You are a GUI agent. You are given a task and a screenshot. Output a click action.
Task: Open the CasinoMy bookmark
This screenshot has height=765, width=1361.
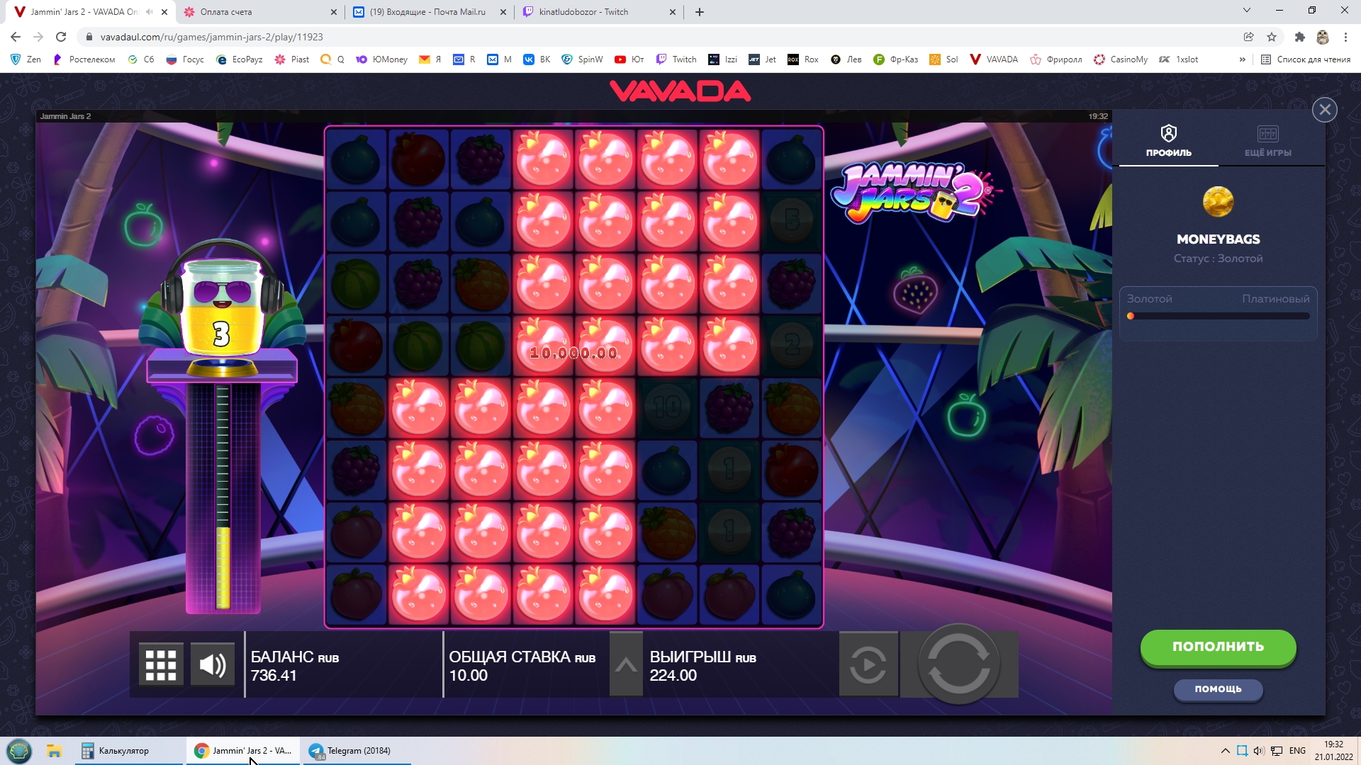[1121, 59]
